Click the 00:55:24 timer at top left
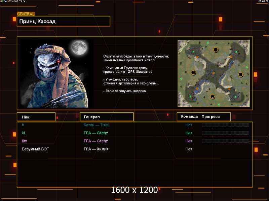The height and width of the screenshot is (201, 269). click(x=20, y=1)
